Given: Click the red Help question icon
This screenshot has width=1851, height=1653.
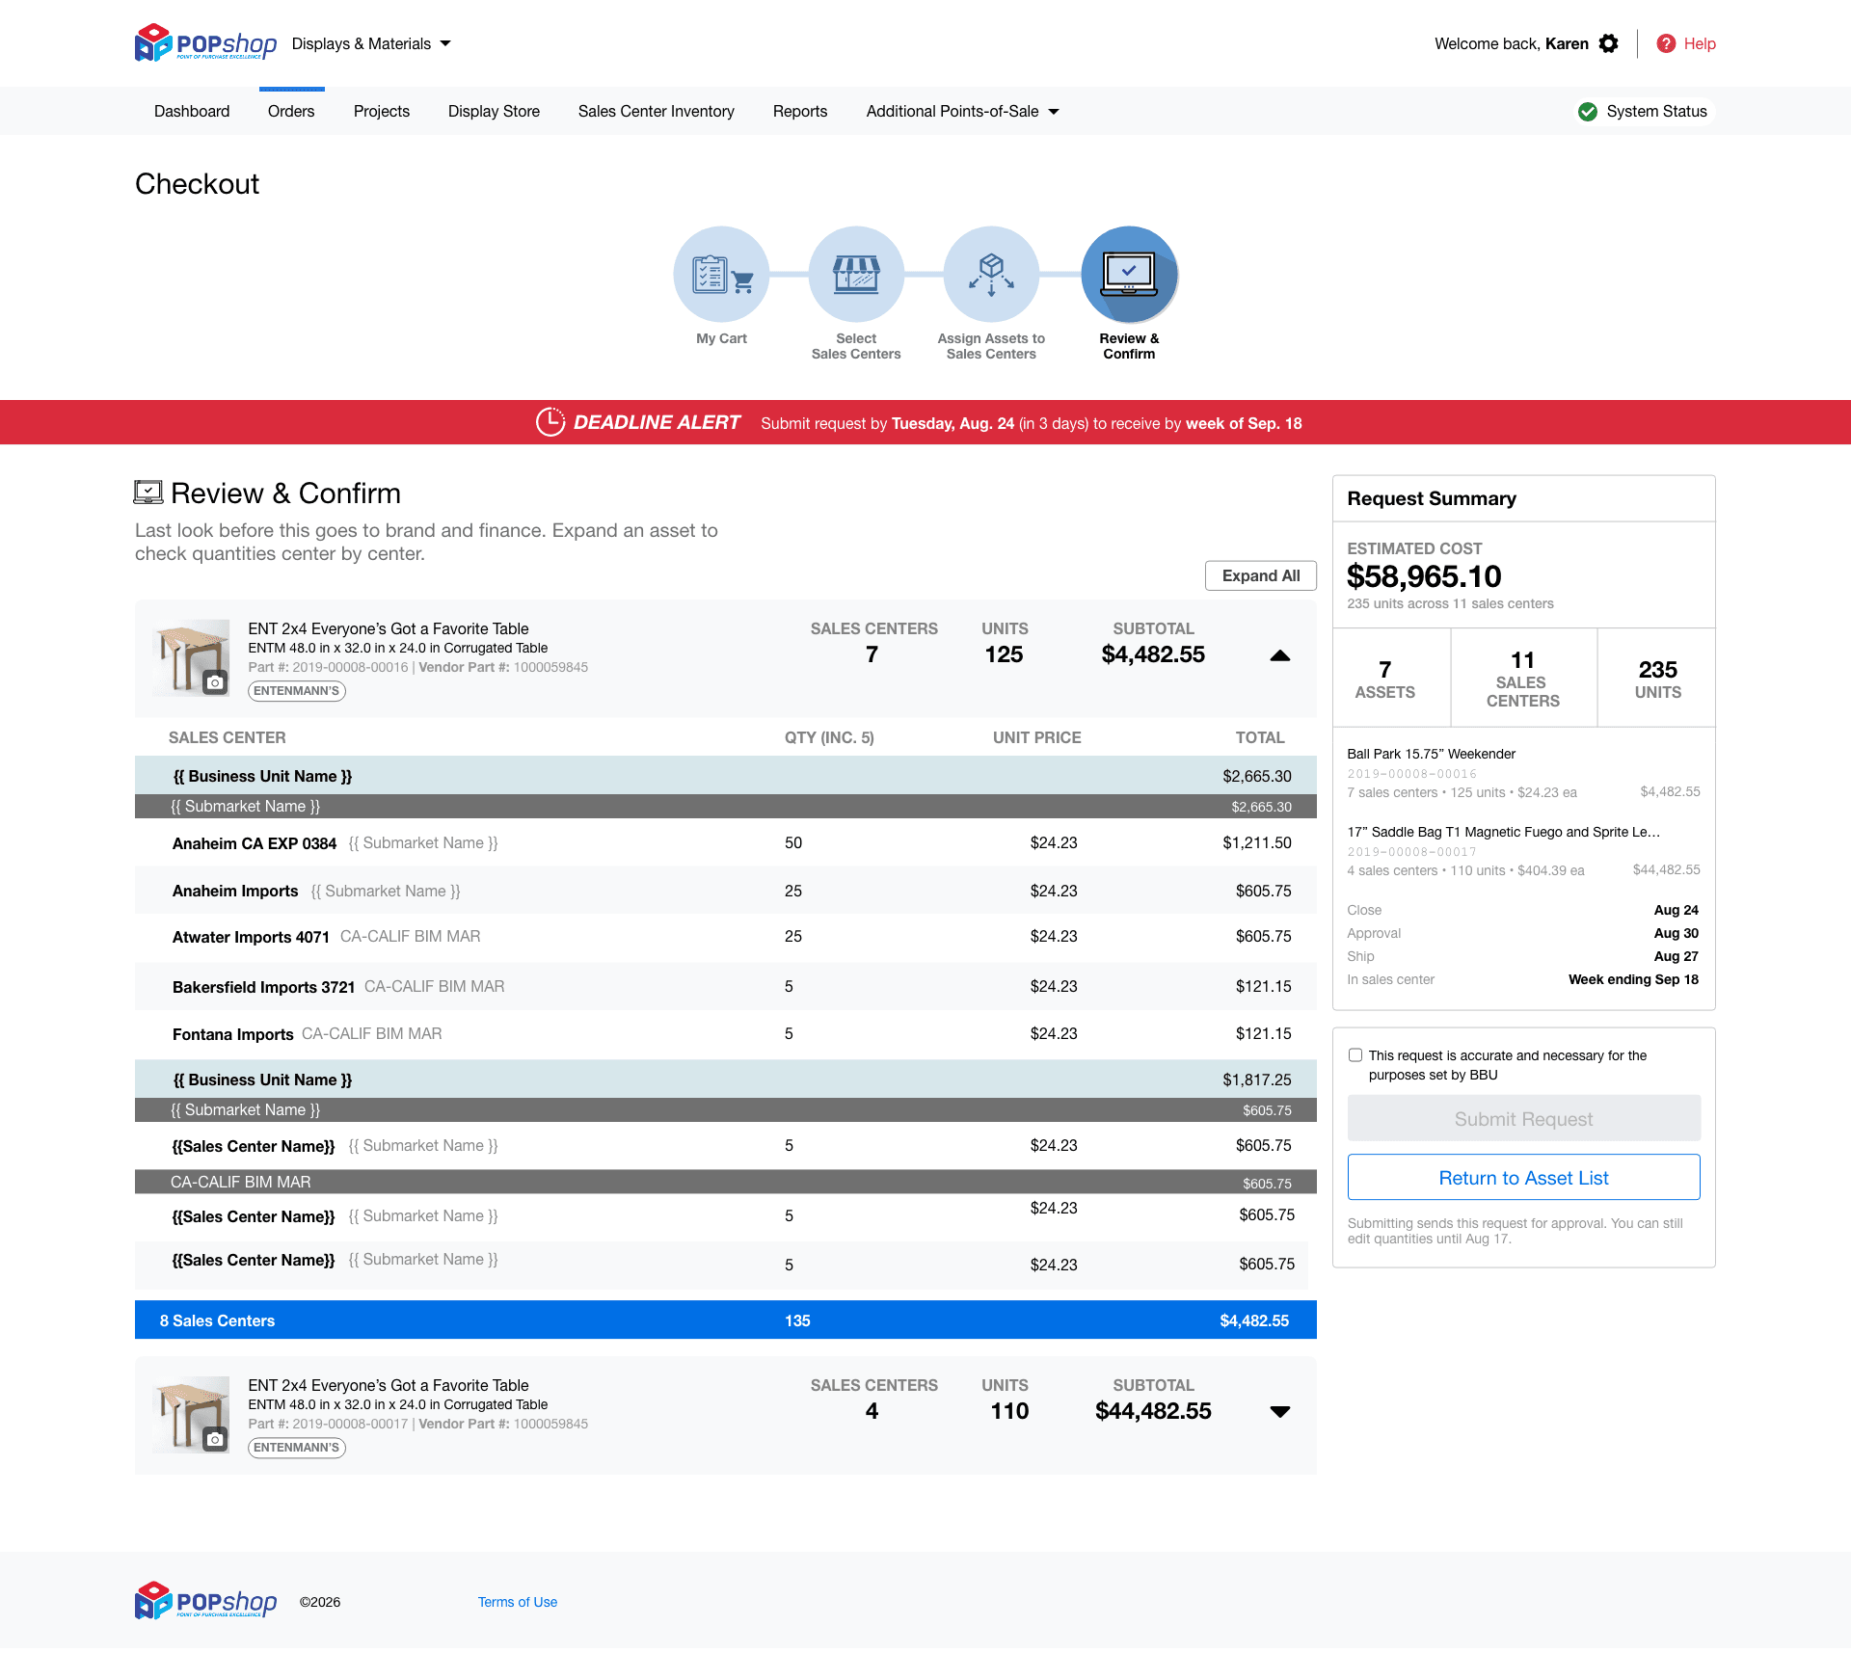Looking at the screenshot, I should pyautogui.click(x=1666, y=43).
